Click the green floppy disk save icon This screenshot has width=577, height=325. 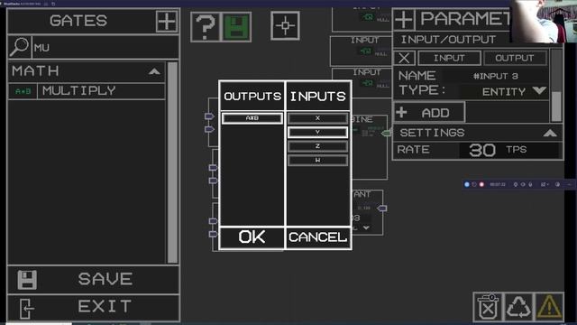point(236,26)
